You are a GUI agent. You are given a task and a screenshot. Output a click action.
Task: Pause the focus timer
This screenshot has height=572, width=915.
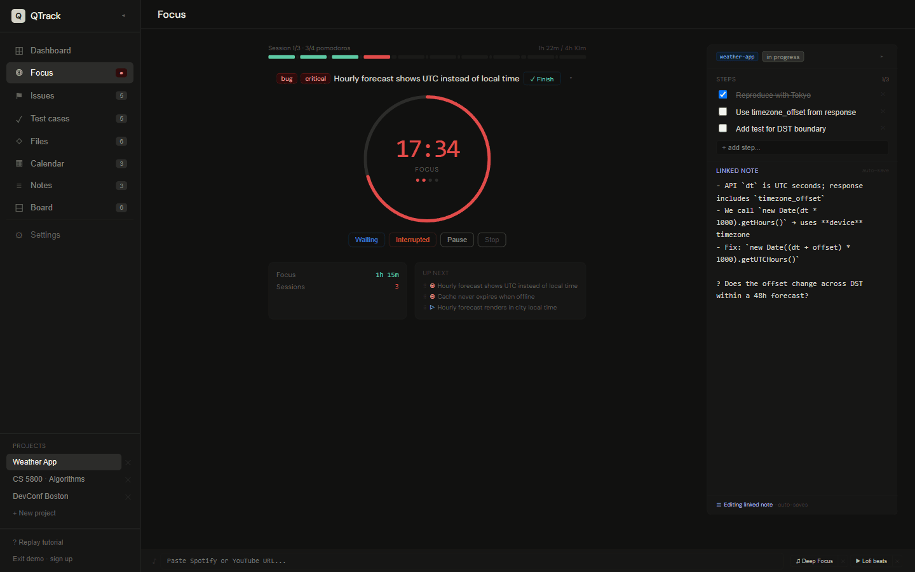(457, 240)
